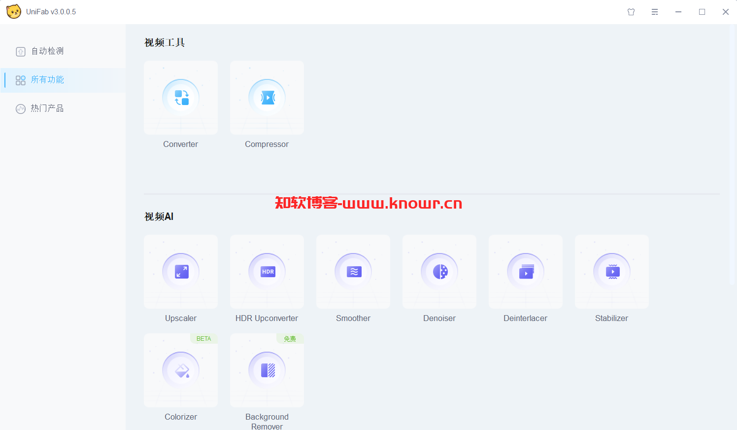
Task: Launch the Stabilizer module icon
Action: click(x=612, y=272)
